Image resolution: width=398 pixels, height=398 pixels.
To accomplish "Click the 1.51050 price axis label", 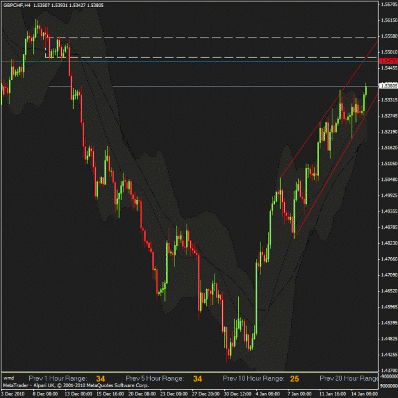I will click(x=389, y=164).
